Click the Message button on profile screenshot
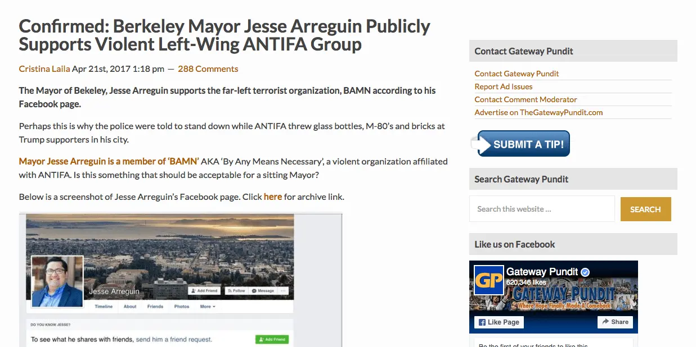This screenshot has height=347, width=696. (263, 291)
